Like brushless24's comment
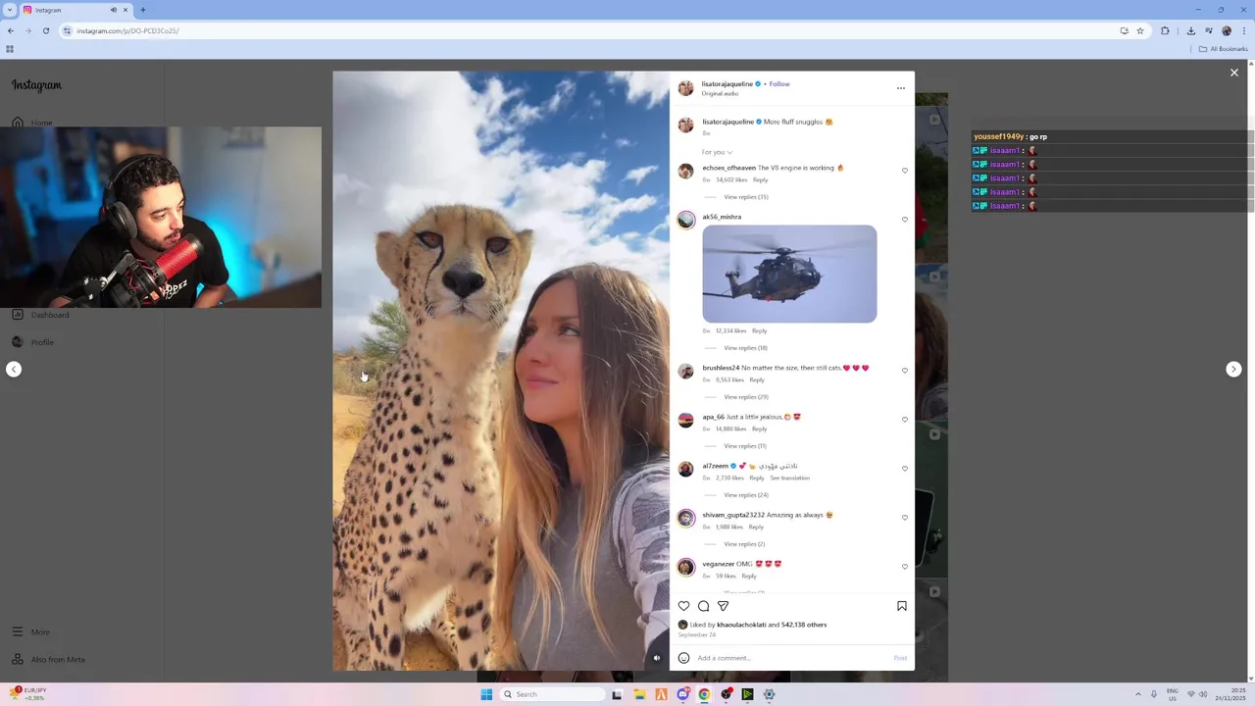Viewport: 1255px width, 706px height. coord(905,371)
